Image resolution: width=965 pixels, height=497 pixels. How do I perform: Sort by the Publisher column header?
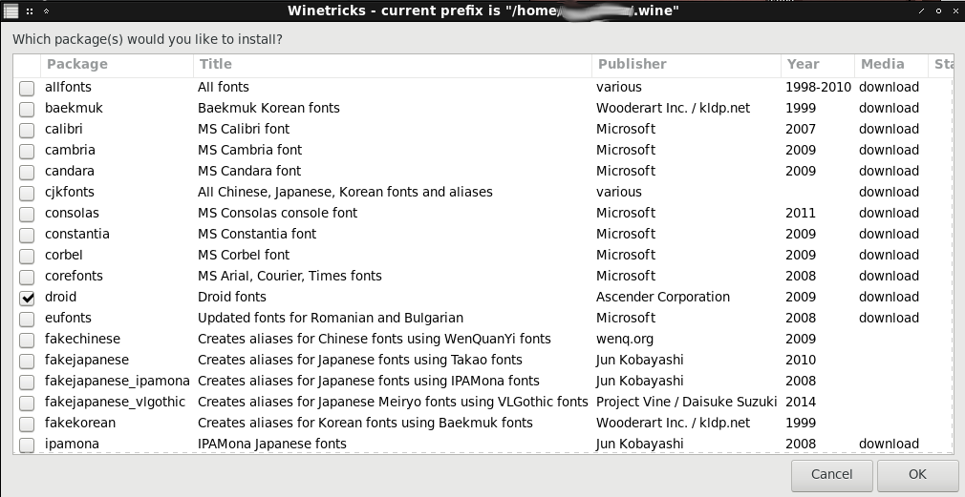pyautogui.click(x=686, y=65)
